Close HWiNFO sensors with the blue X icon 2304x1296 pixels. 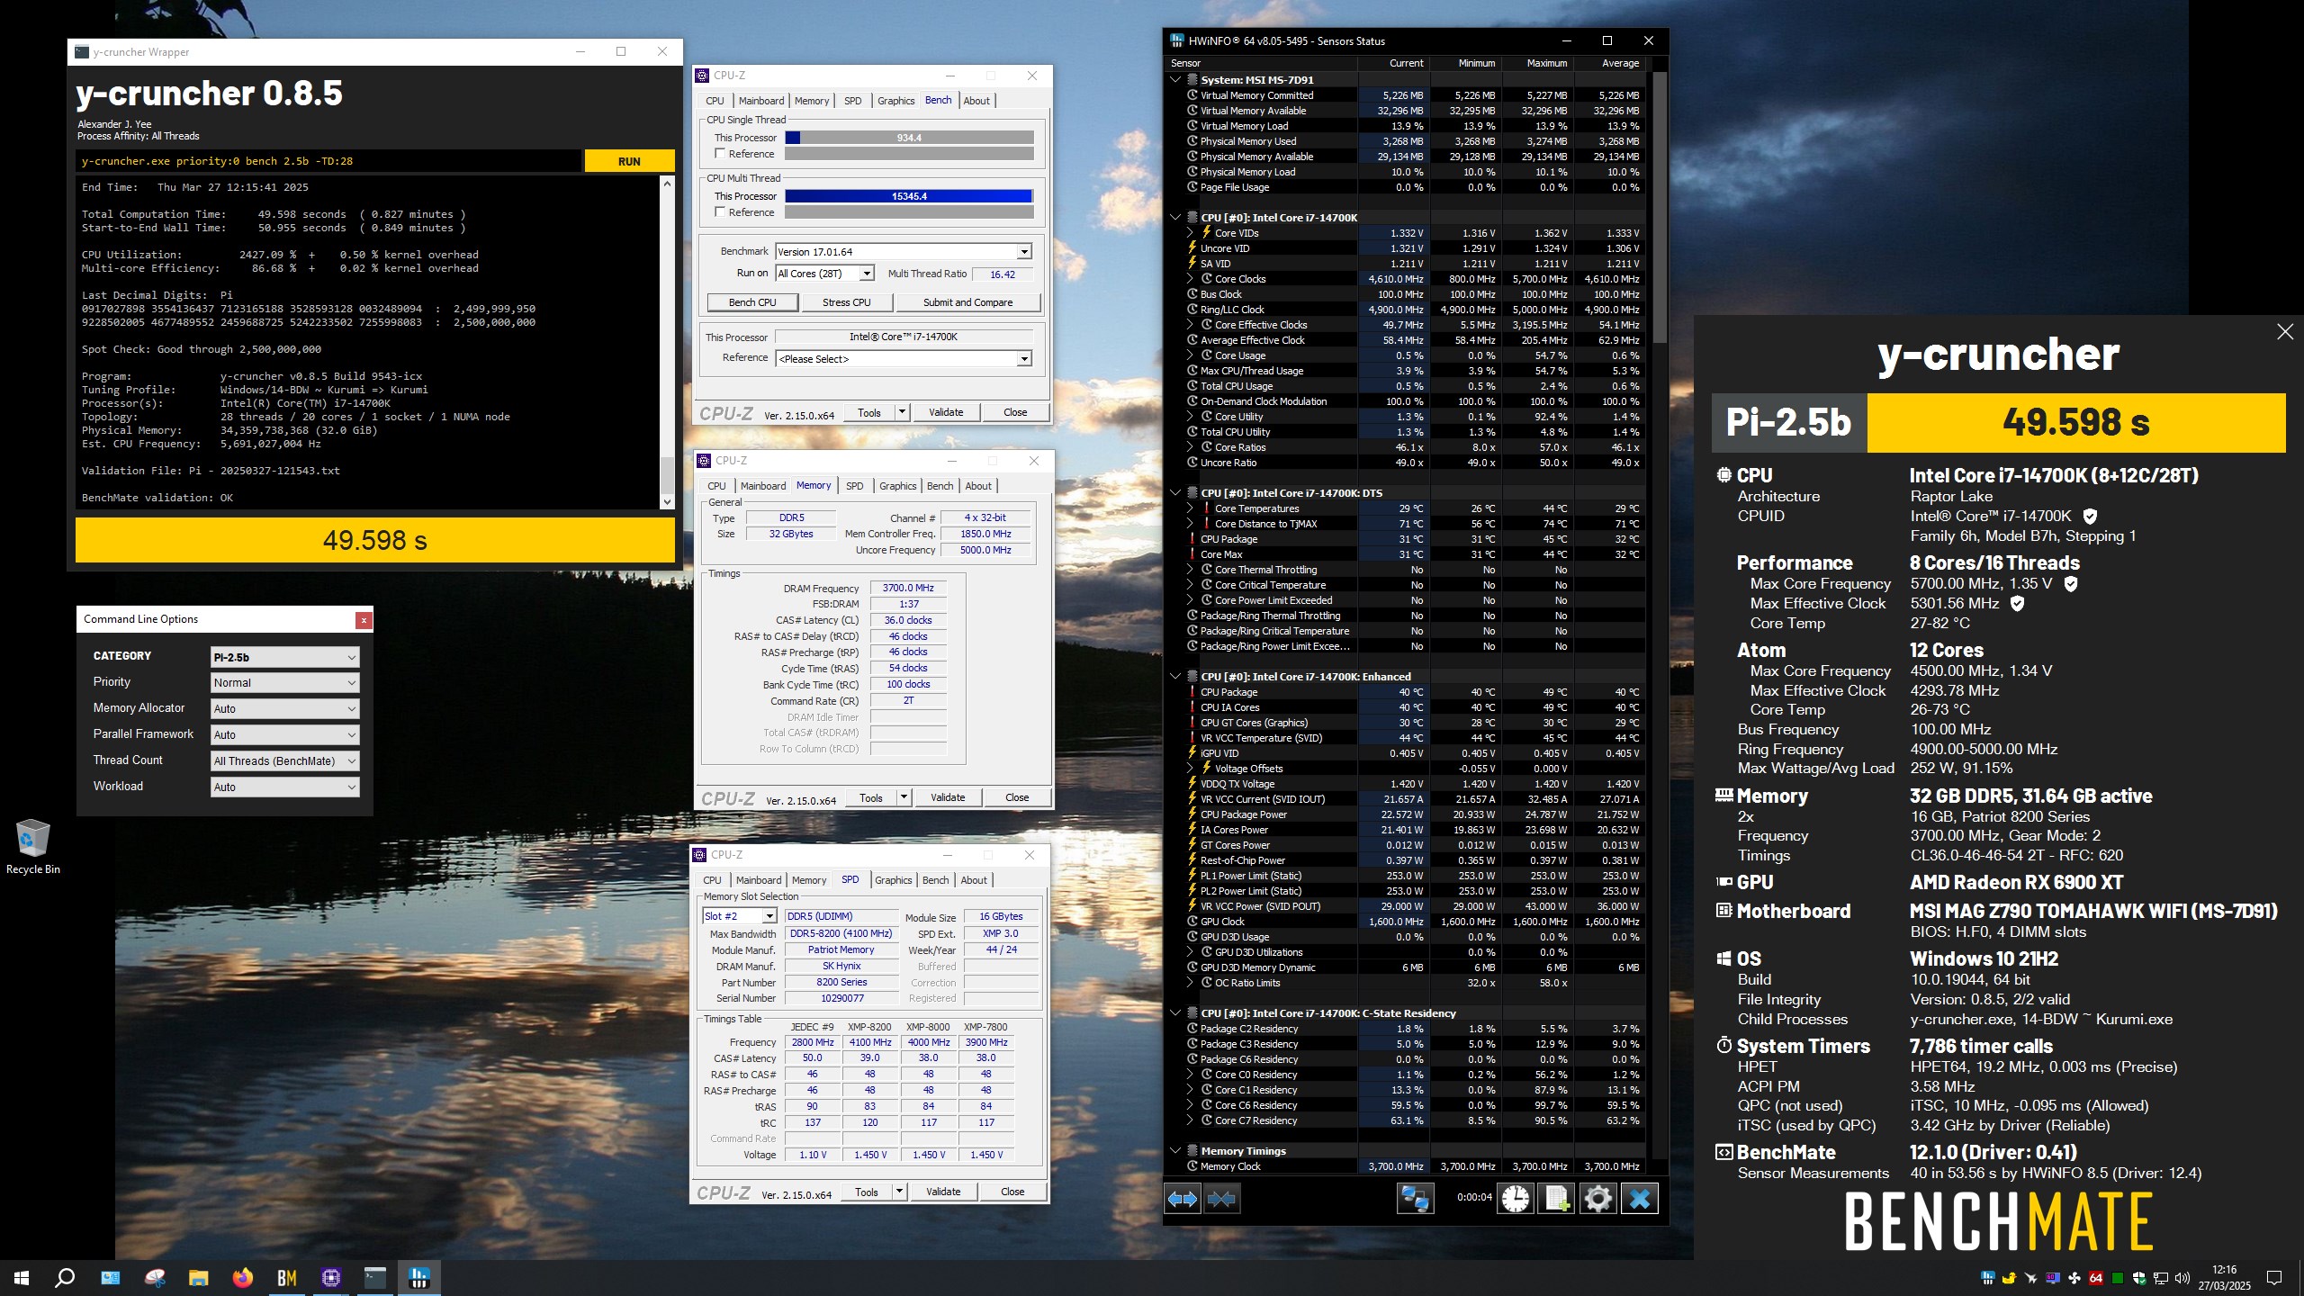1640,1199
